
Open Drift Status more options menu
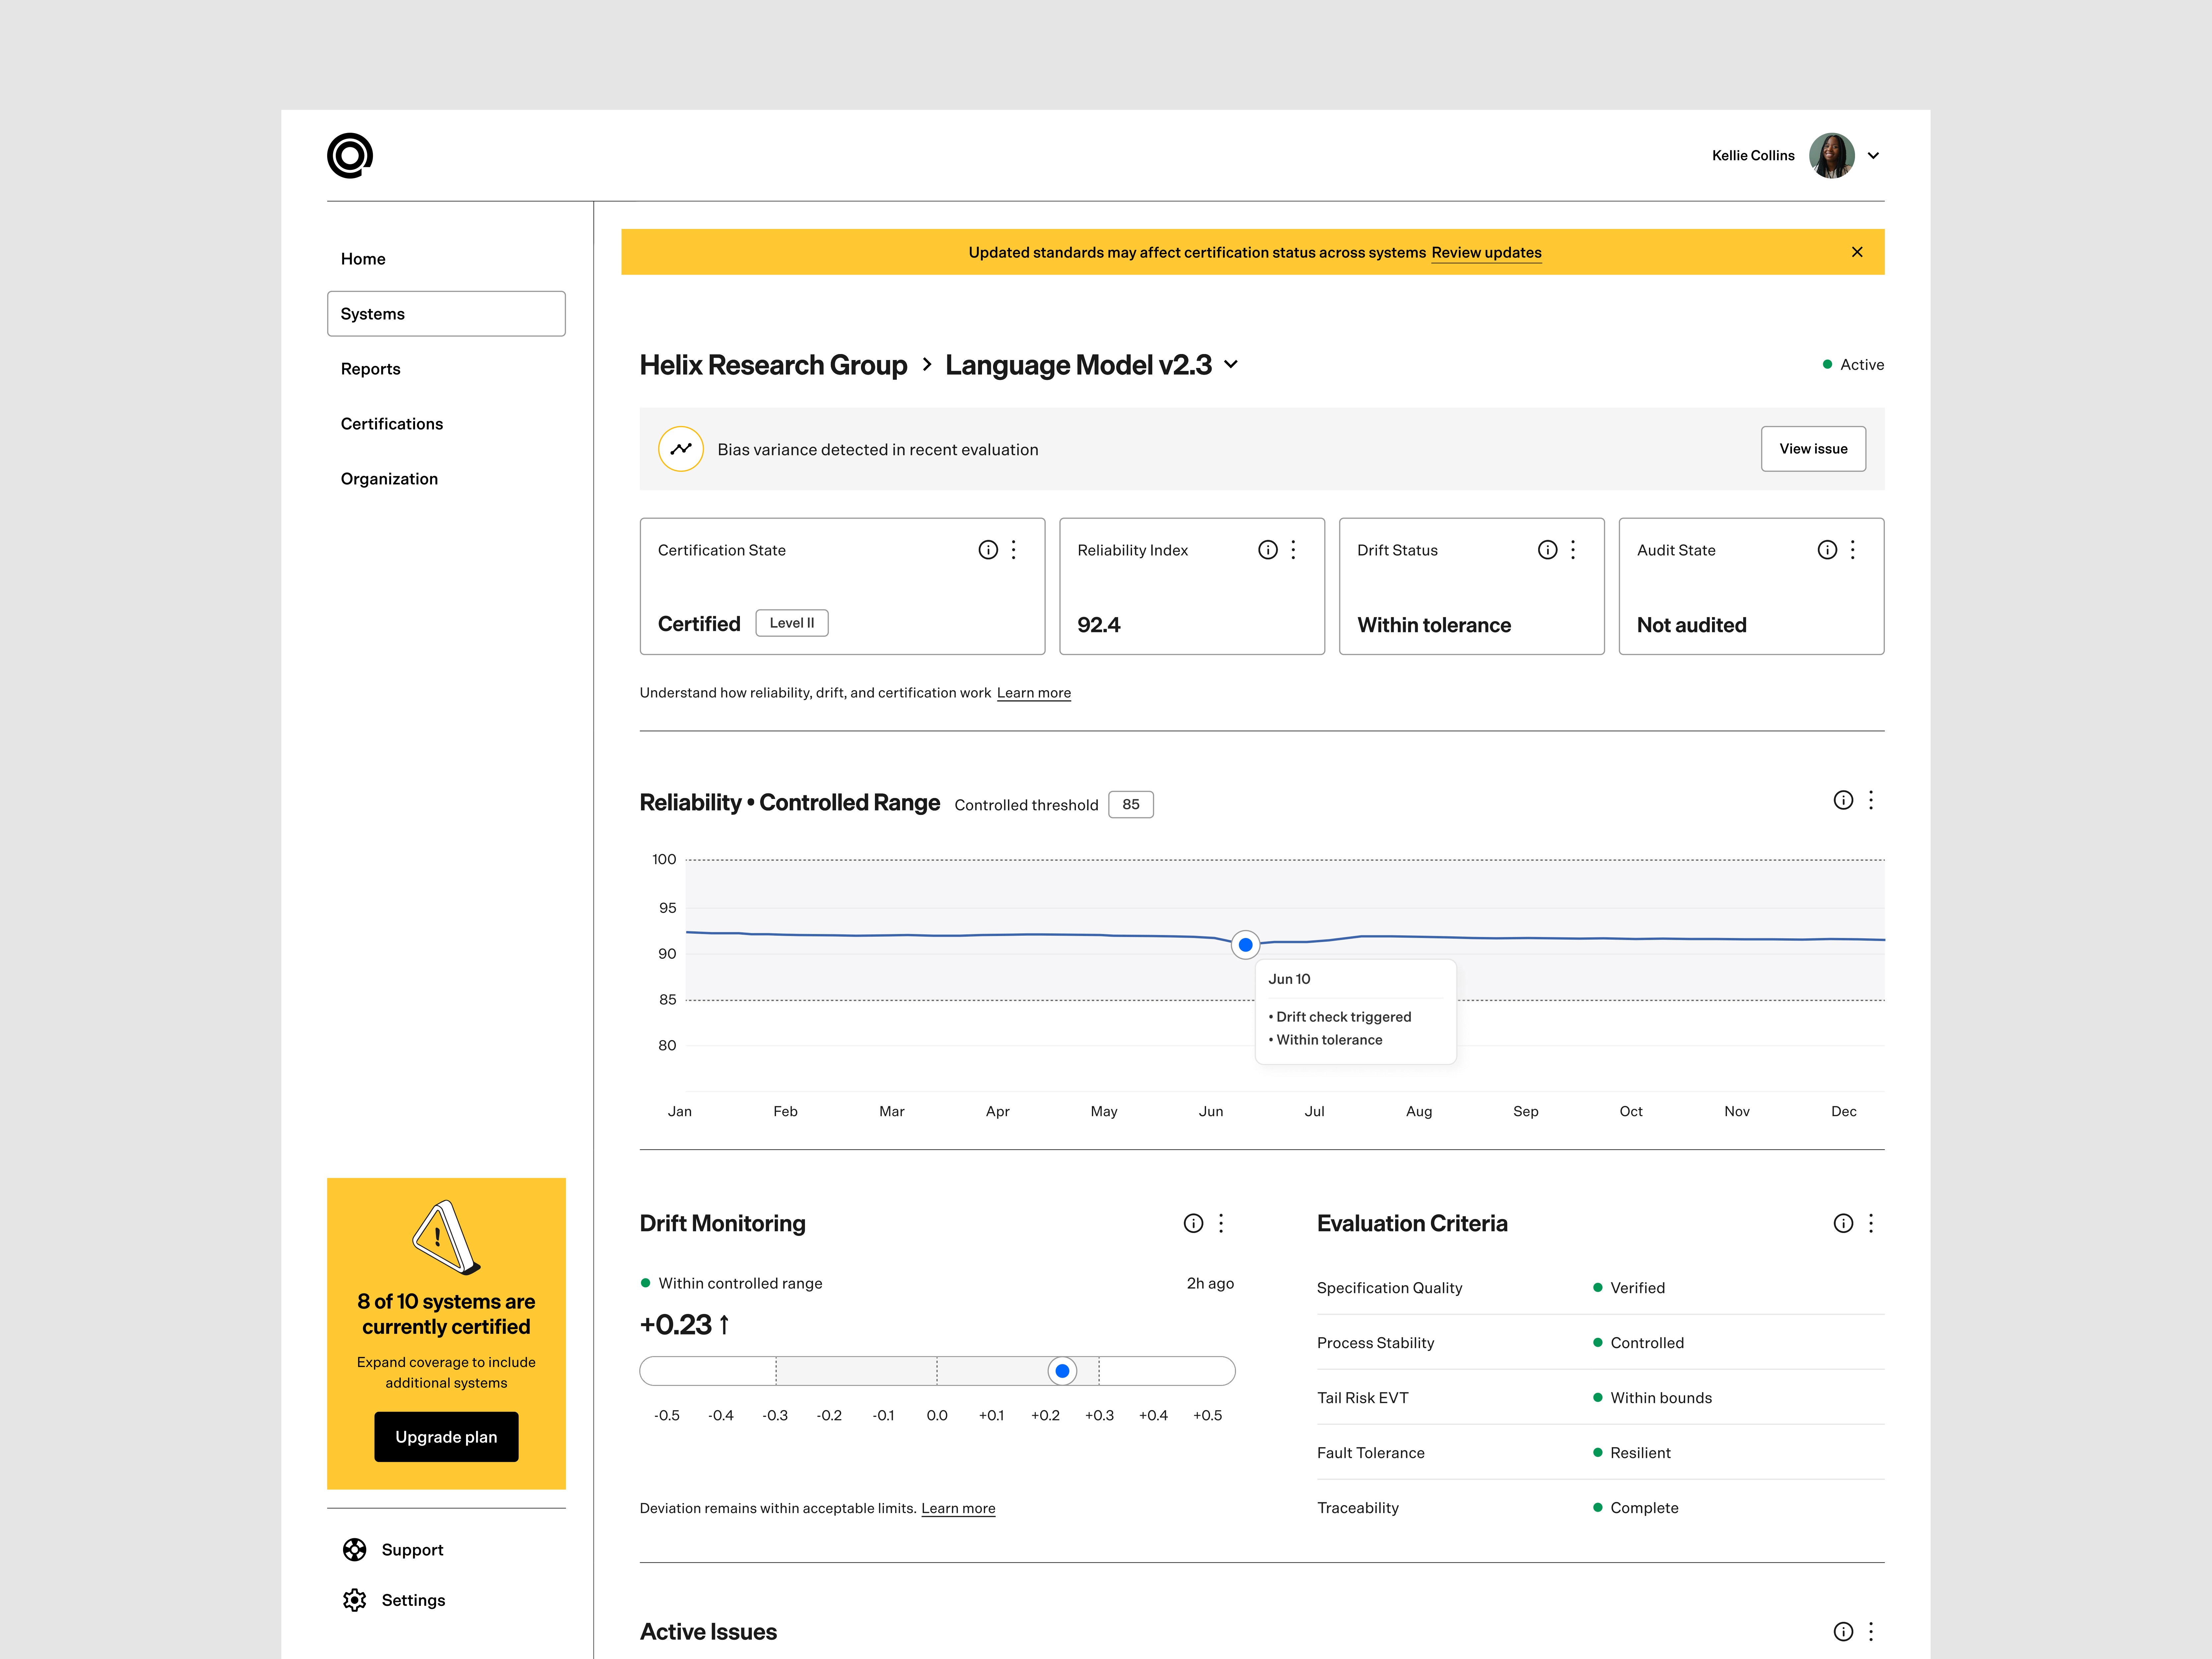click(x=1573, y=550)
